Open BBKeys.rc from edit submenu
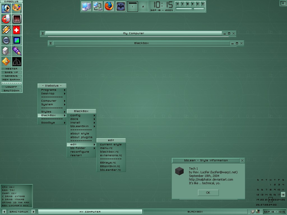Image resolution: width=287 pixels, height=215 pixels. (x=111, y=163)
